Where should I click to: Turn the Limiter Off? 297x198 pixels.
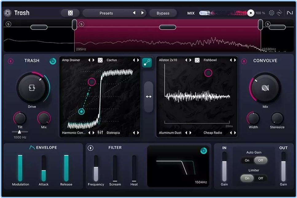click(x=261, y=178)
